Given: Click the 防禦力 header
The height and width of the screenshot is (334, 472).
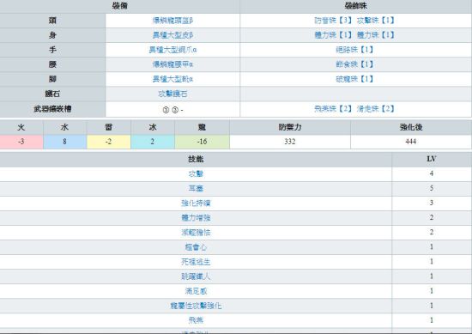Looking at the screenshot, I should click(290, 127).
